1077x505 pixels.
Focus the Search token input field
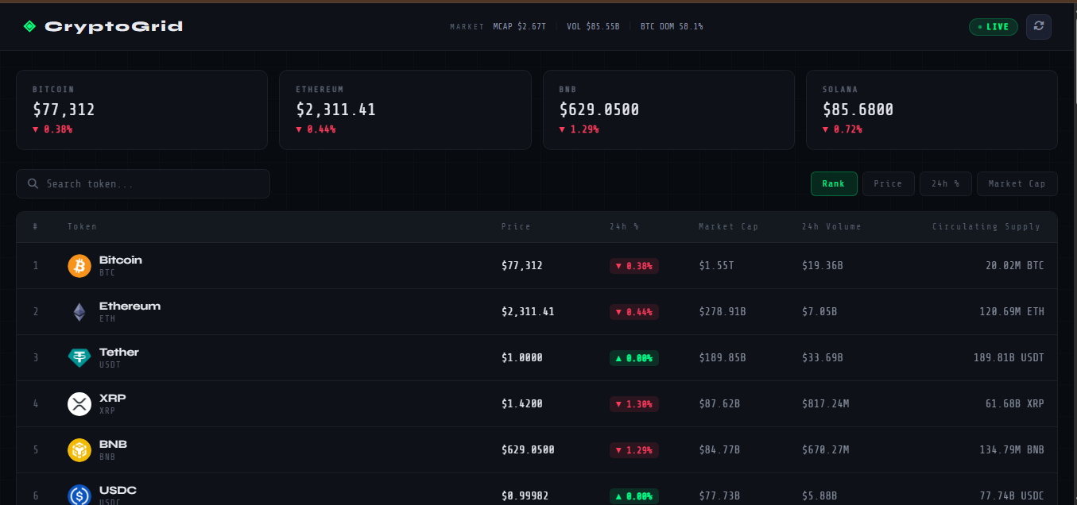pyautogui.click(x=143, y=183)
